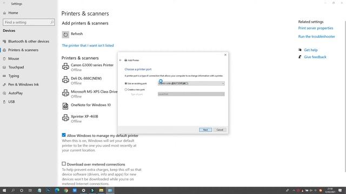Click the Find a setting search box
The image size is (346, 194).
tap(29, 22)
